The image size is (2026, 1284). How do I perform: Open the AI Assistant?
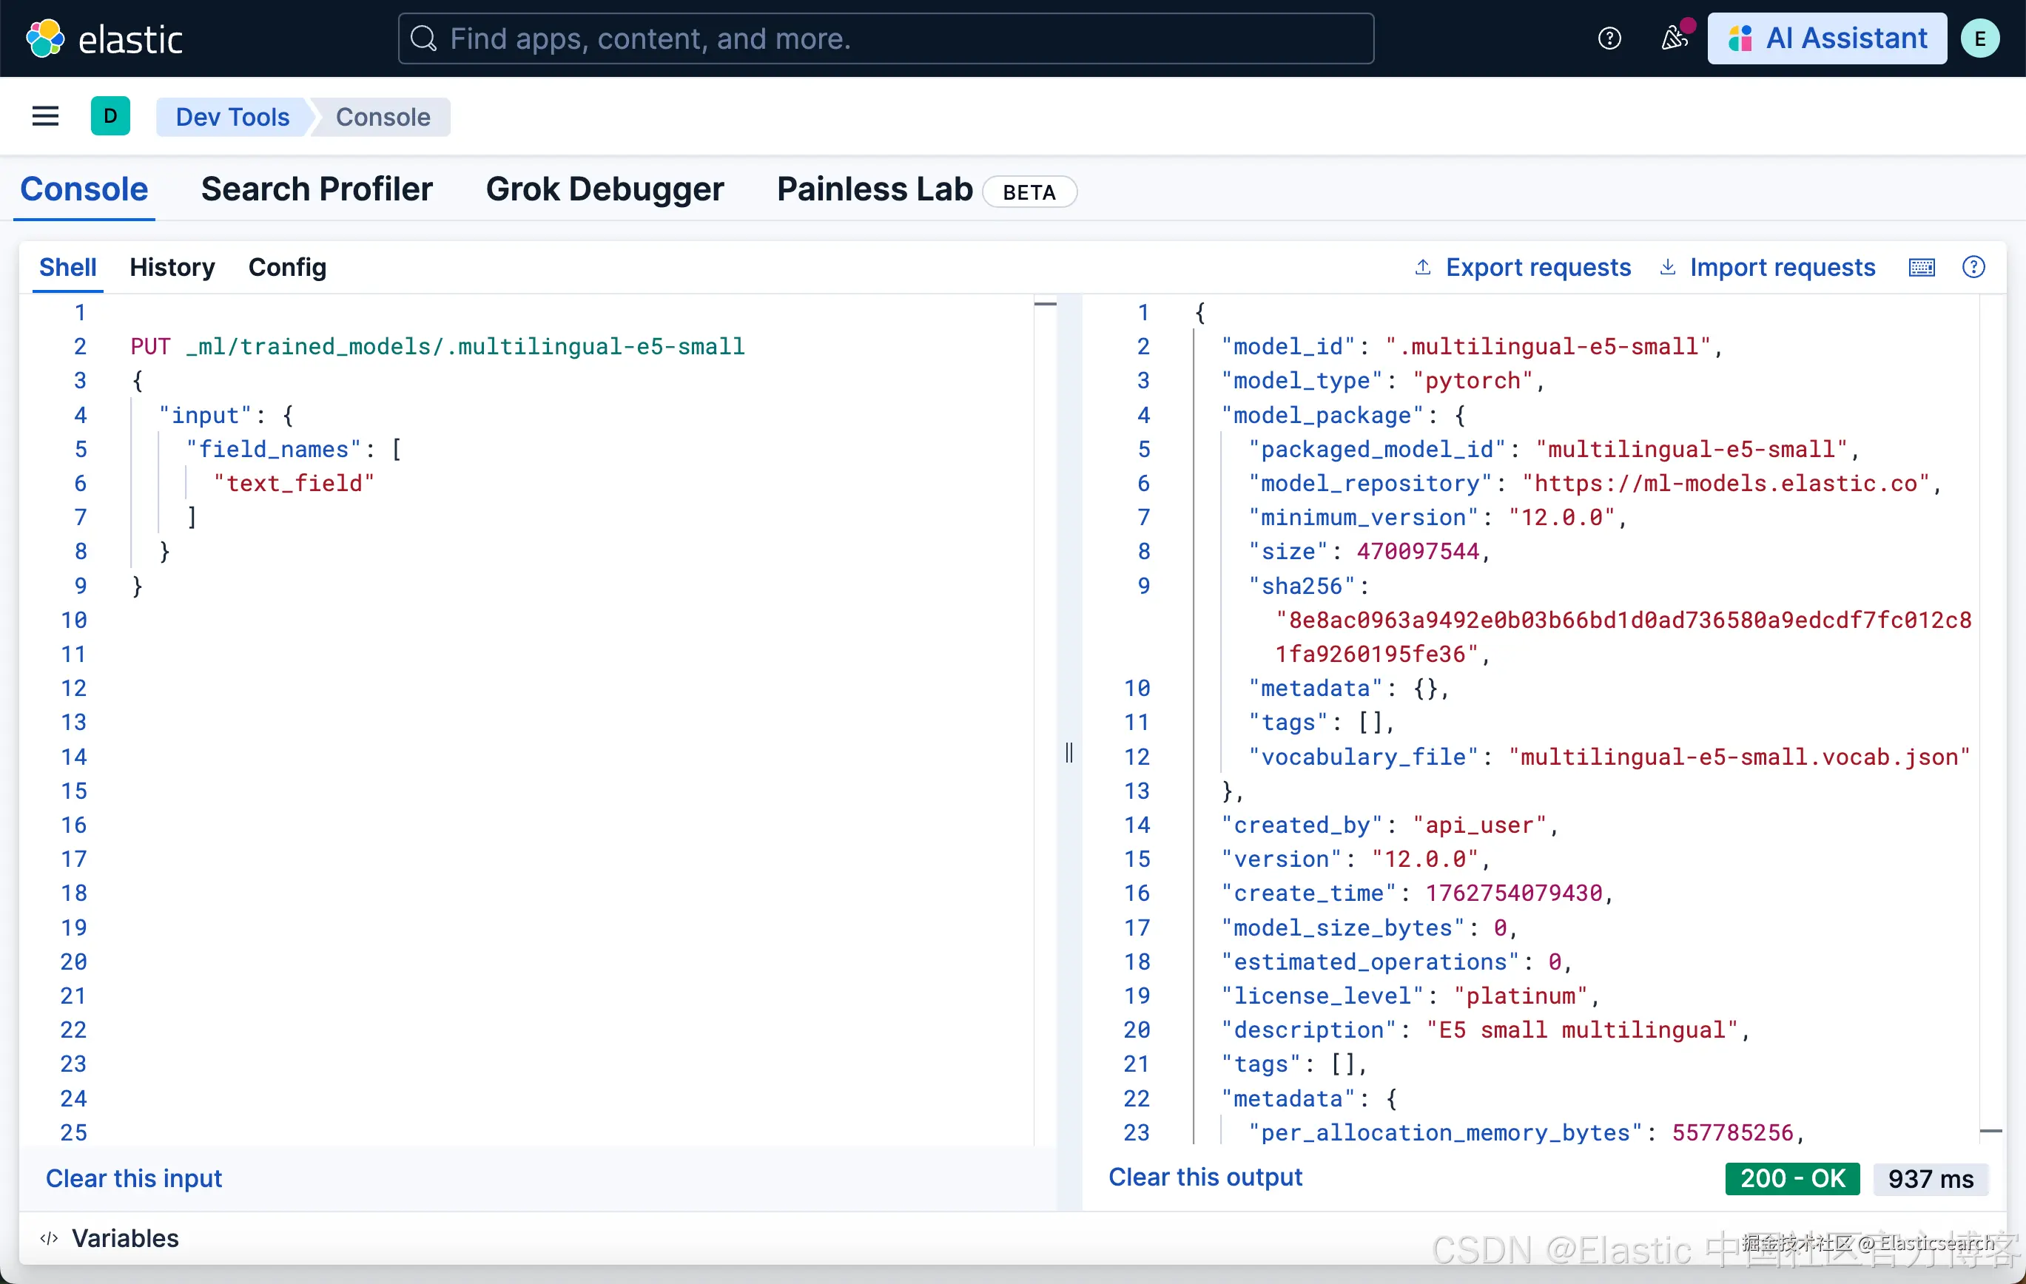1827,38
